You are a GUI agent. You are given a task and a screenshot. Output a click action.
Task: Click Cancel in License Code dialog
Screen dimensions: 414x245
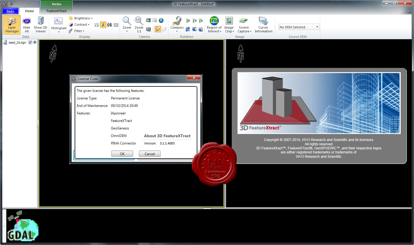coord(150,154)
